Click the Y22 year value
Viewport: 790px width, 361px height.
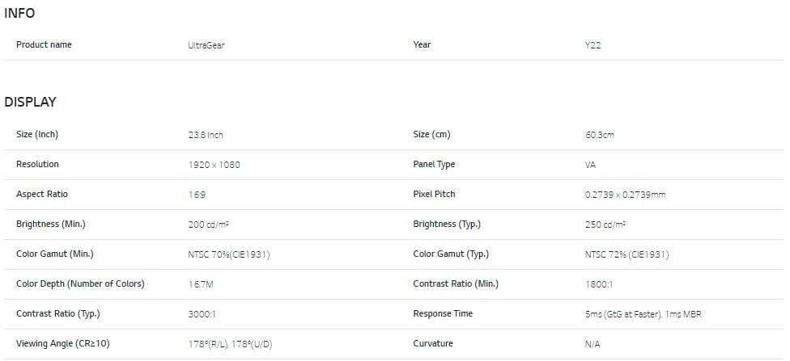click(592, 45)
